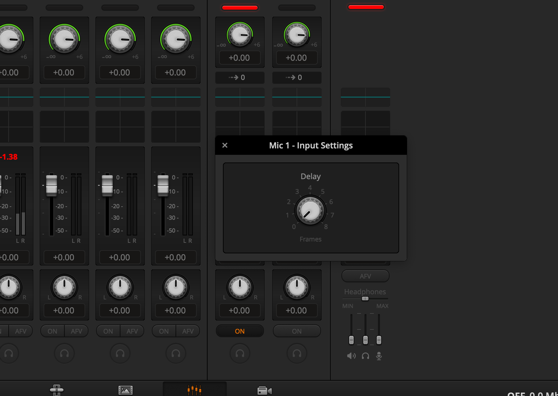Solo Mic 1 with its headphone icon
This screenshot has height=396, width=558.
pos(240,353)
